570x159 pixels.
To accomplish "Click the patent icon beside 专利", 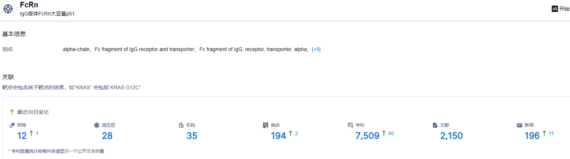I will coord(350,125).
